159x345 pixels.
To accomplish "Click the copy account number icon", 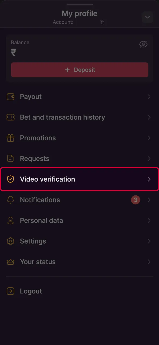I will click(102, 22).
